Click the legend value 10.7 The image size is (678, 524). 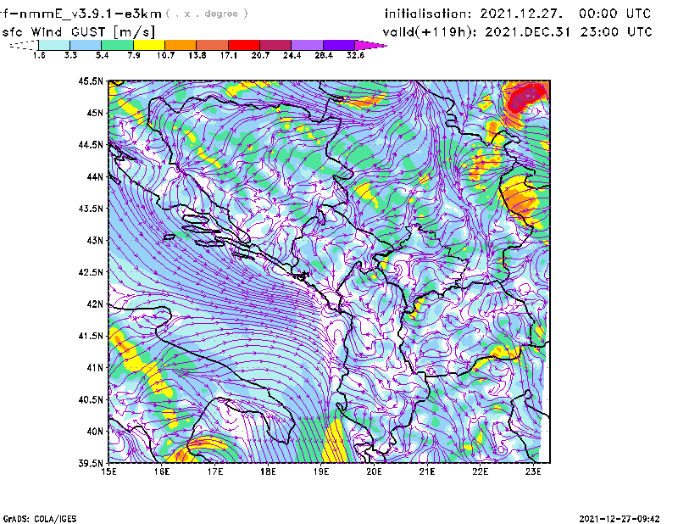point(165,55)
